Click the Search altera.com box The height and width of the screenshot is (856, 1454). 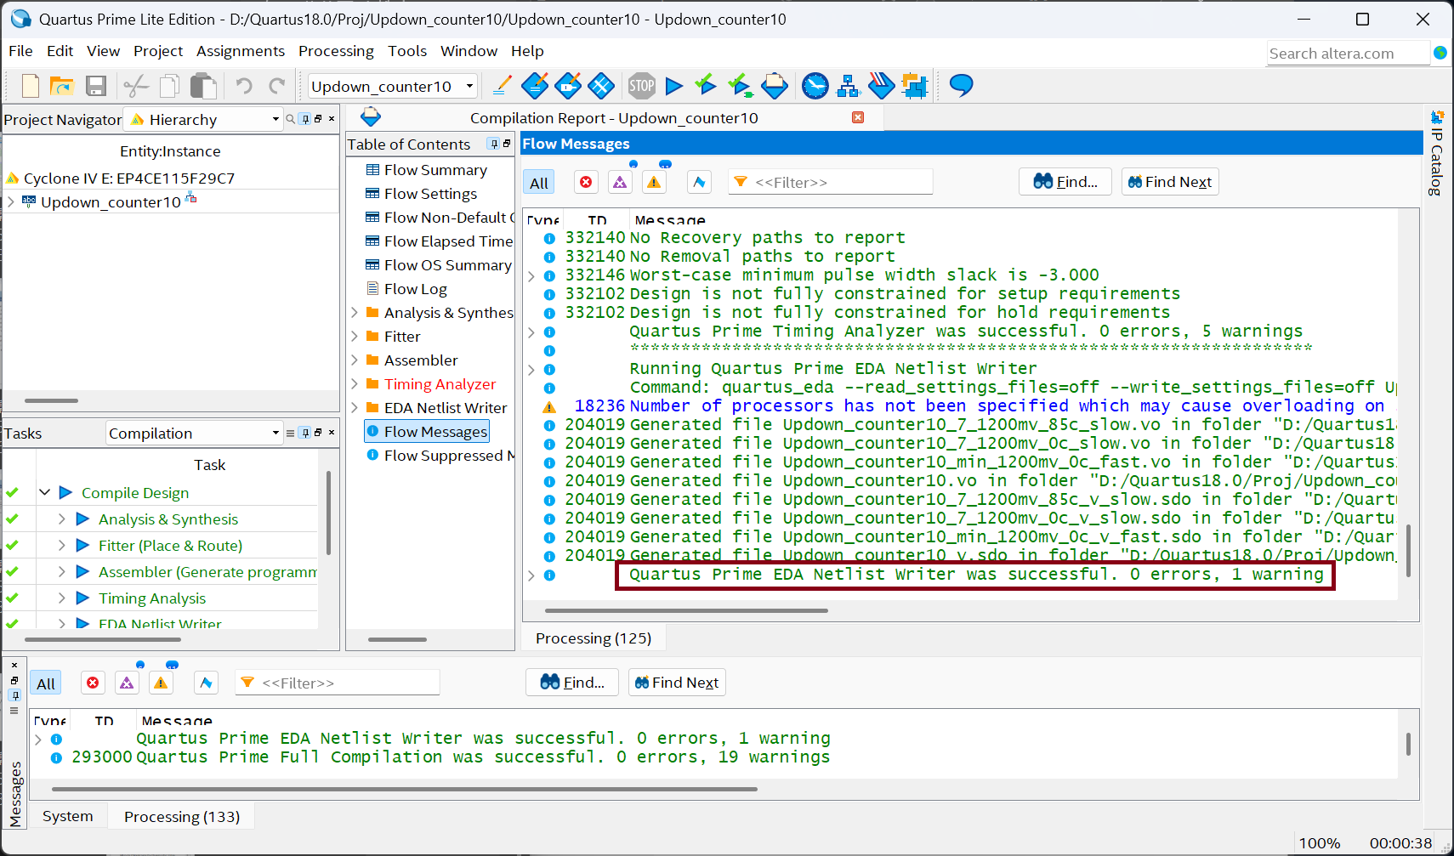point(1348,53)
